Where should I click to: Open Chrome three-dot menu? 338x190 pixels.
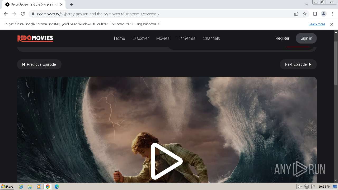(x=332, y=14)
